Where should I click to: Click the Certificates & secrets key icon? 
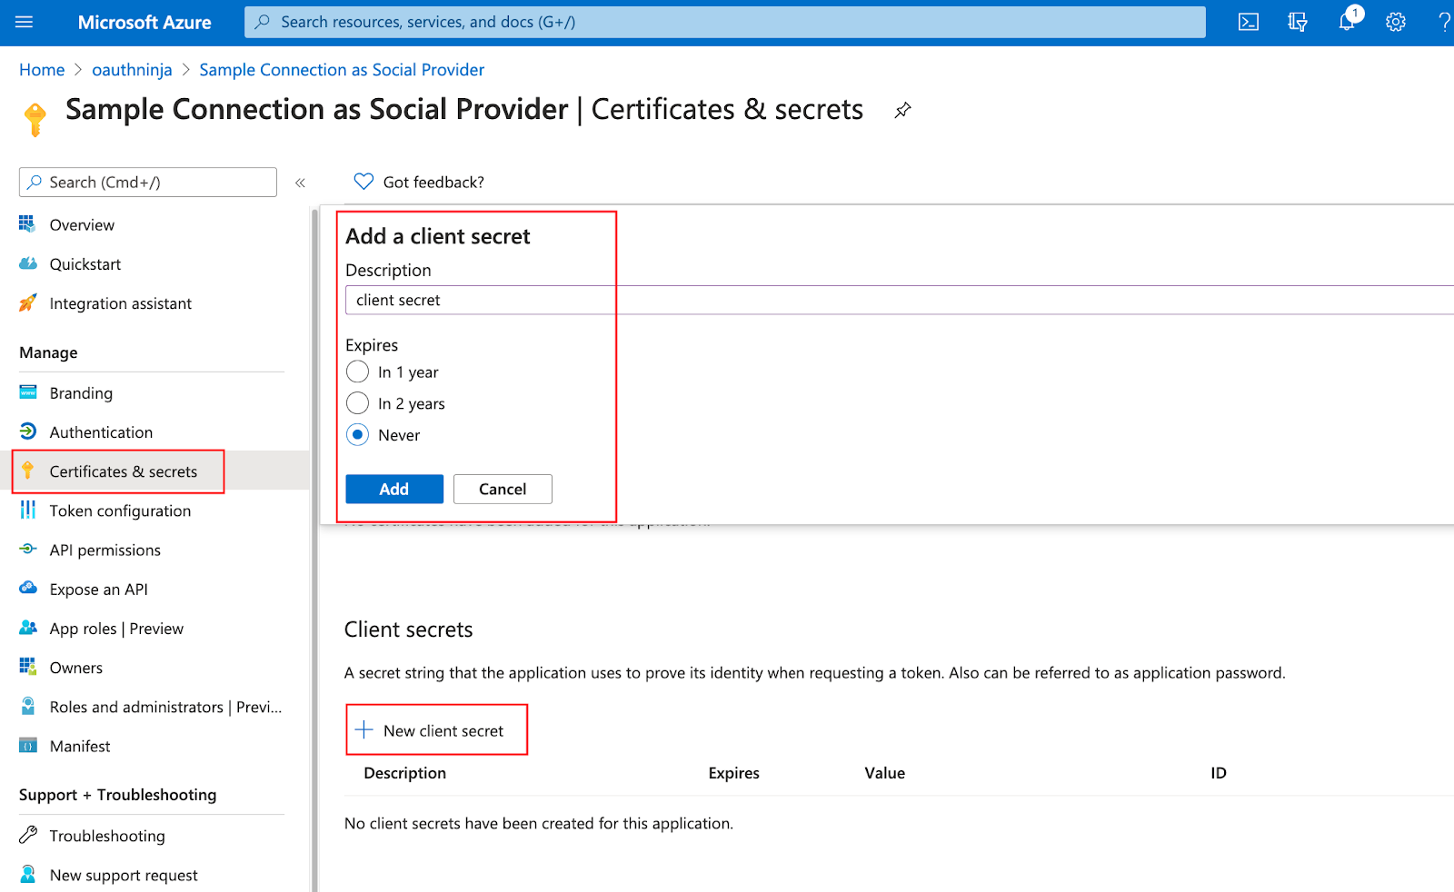[28, 471]
